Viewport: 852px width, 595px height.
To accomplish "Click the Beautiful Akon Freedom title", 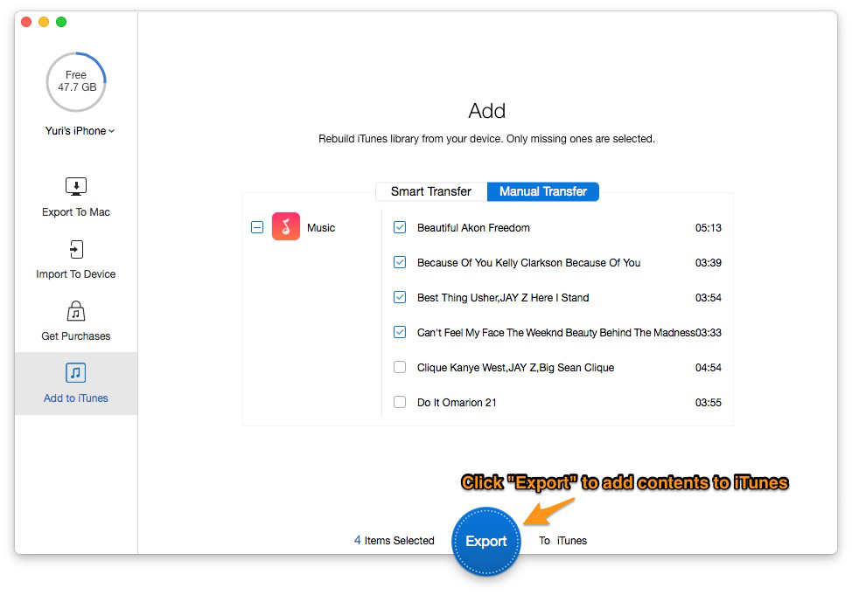I will coord(473,228).
